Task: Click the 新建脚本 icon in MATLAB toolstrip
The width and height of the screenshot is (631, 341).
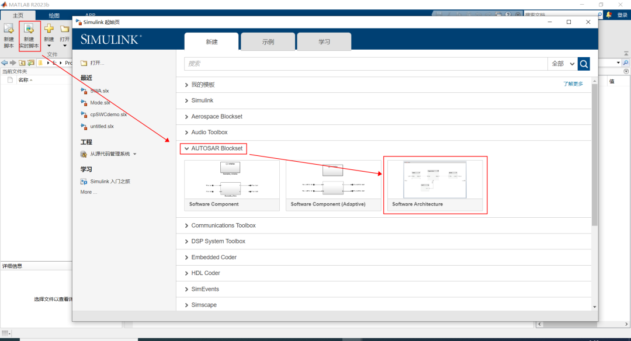Action: pos(8,29)
